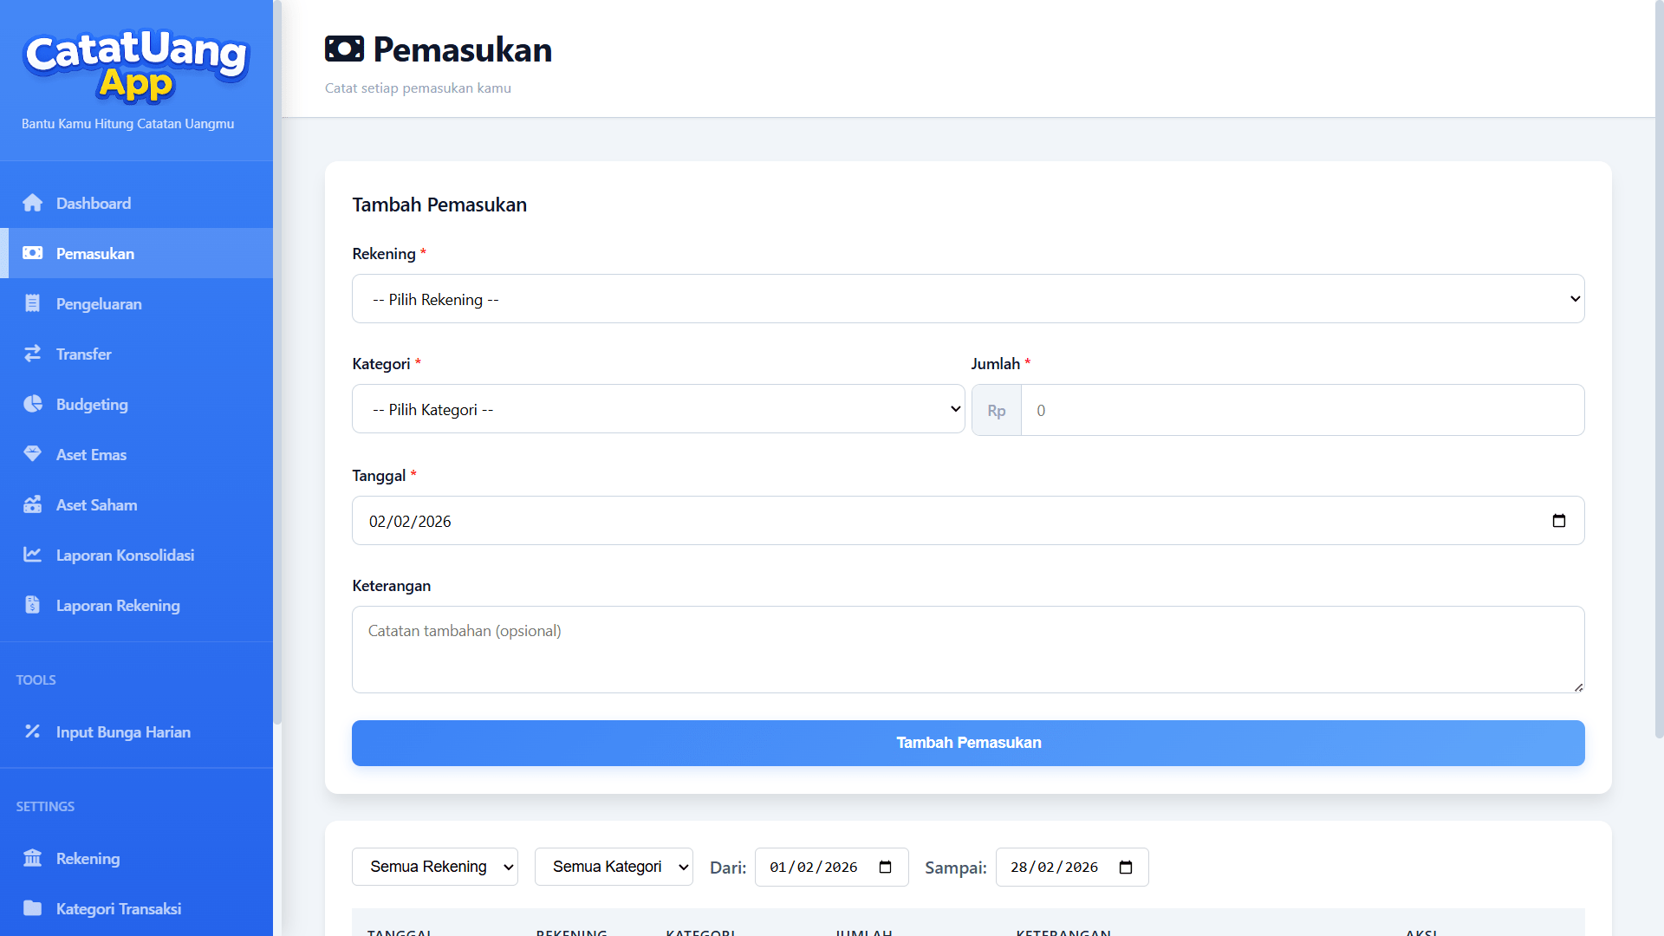The width and height of the screenshot is (1664, 936).
Task: Click the Aset Emas gem icon
Action: click(33, 454)
